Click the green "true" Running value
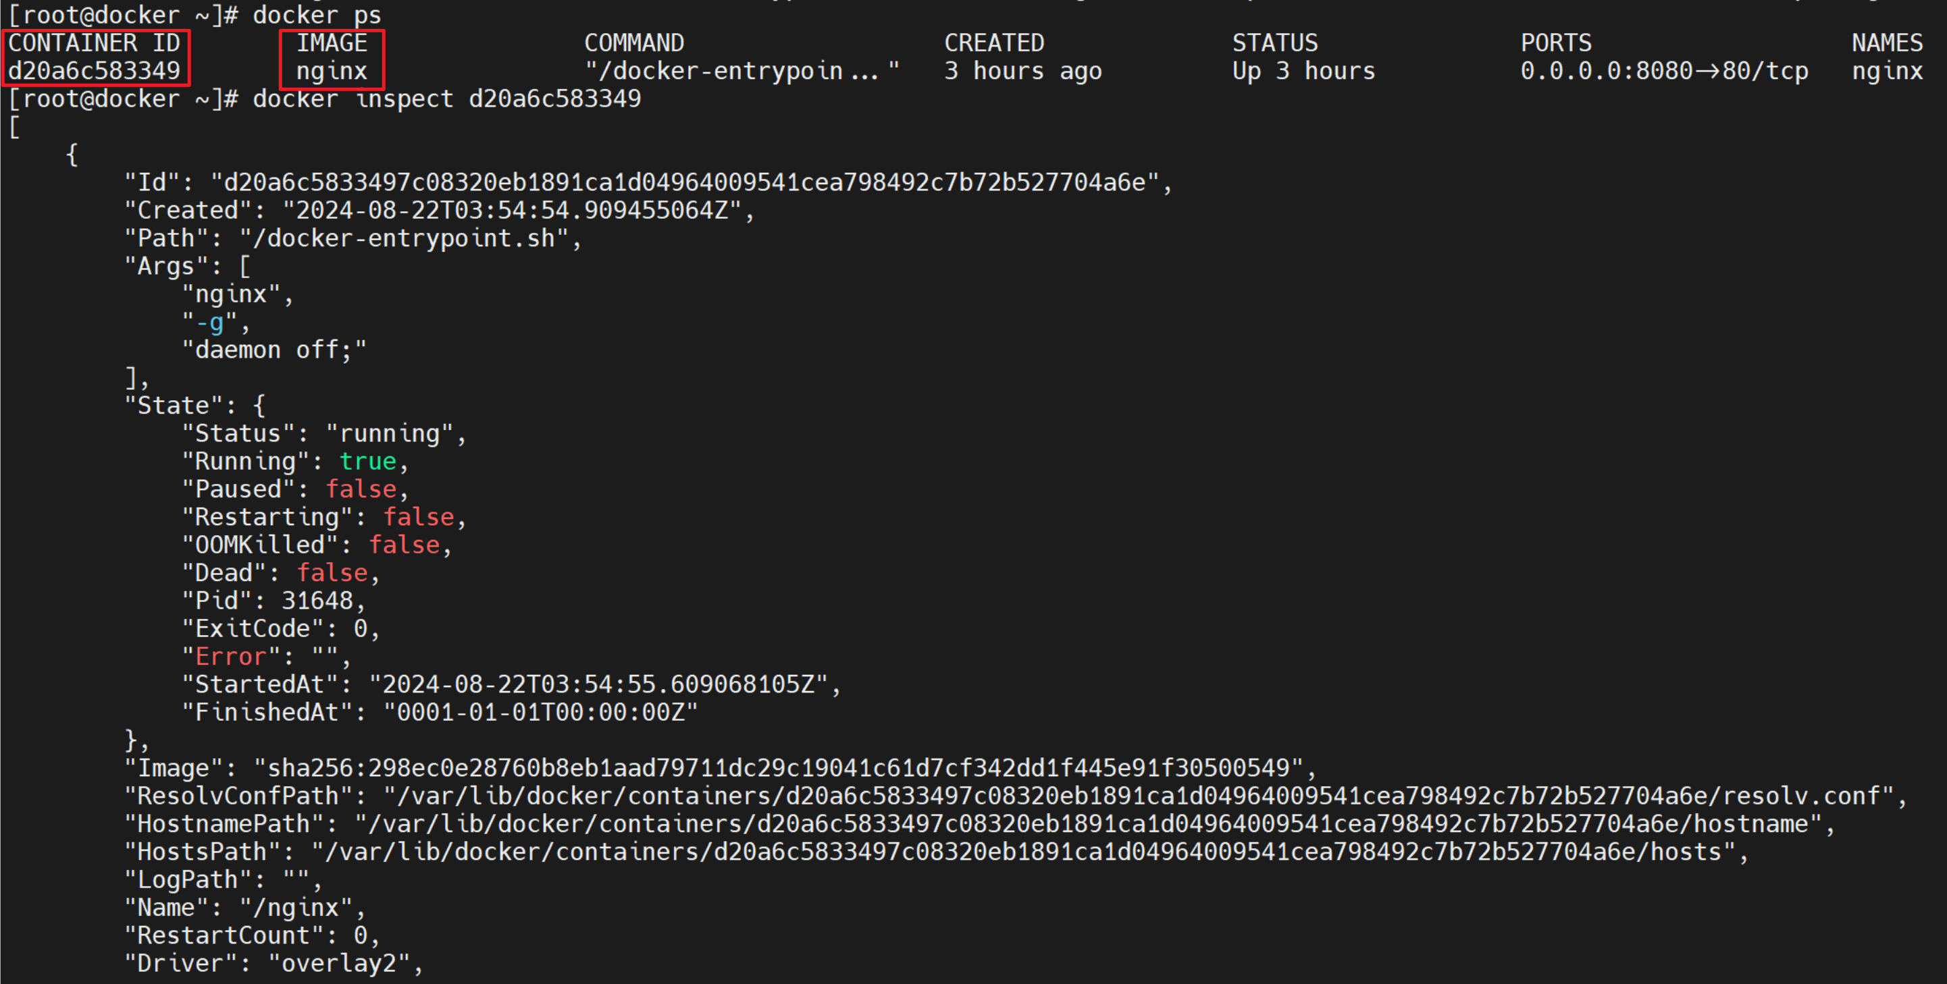1947x984 pixels. [x=367, y=462]
